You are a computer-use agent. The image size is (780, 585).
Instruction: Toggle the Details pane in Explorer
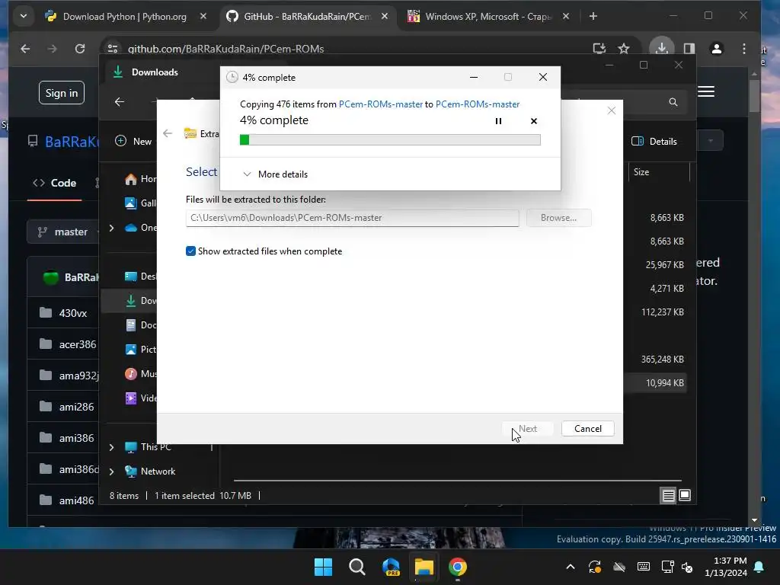pos(654,141)
